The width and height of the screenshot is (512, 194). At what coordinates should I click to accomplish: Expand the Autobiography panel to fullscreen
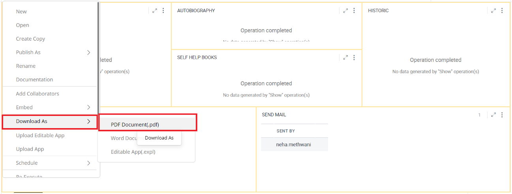345,11
